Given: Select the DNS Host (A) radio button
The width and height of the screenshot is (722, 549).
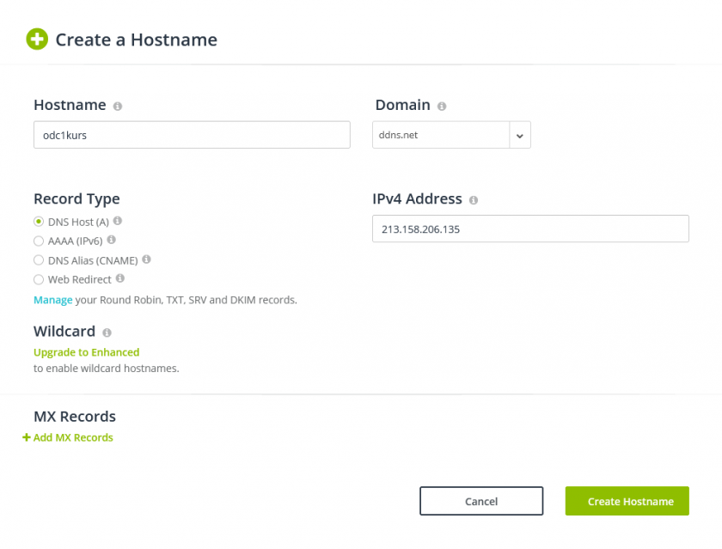Looking at the screenshot, I should tap(39, 222).
